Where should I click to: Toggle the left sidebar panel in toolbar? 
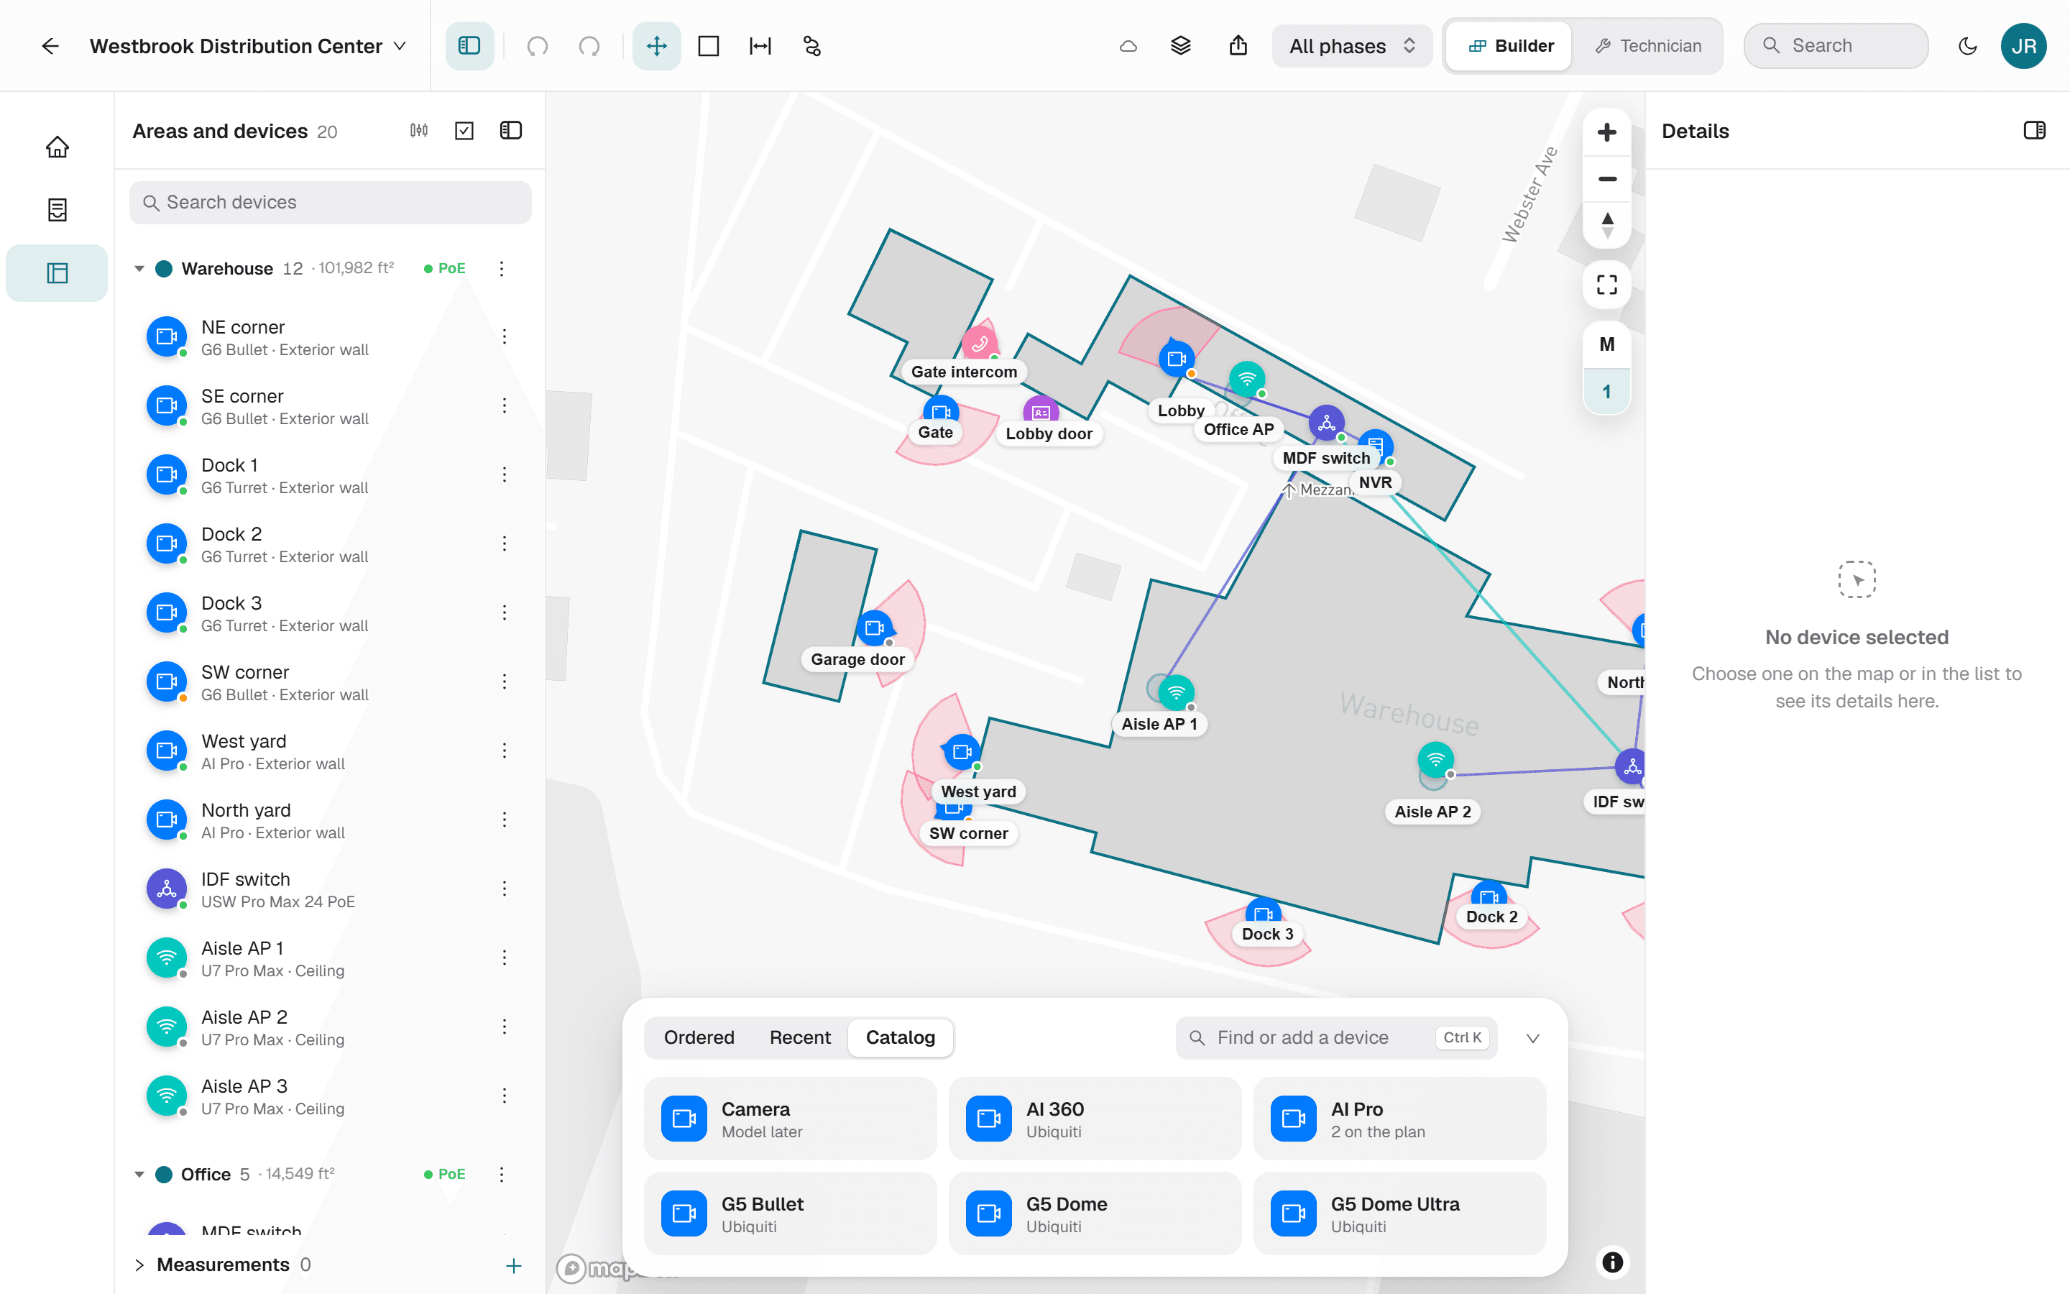click(x=469, y=46)
